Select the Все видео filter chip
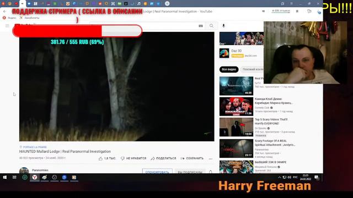The width and height of the screenshot is (353, 198). click(229, 69)
